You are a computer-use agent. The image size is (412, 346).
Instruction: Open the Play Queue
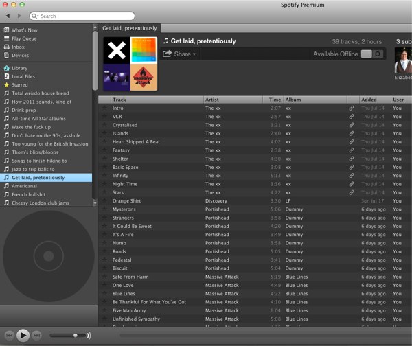point(24,38)
